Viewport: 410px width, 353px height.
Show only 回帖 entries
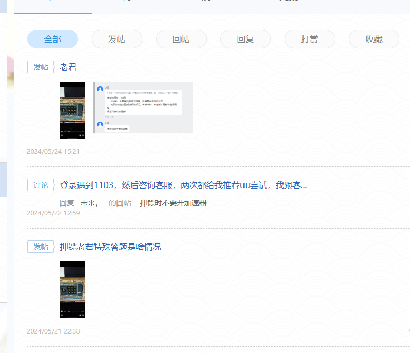tap(181, 39)
